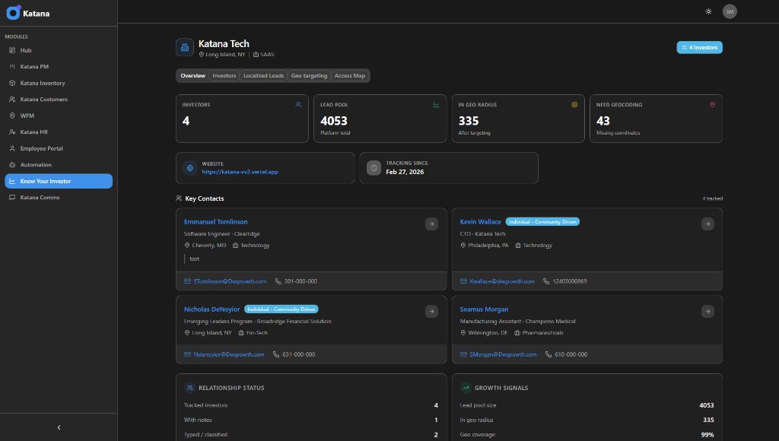This screenshot has height=441, width=779.
Task: Click arrow button on Emmanuel Tomlinson card
Action: [432, 224]
